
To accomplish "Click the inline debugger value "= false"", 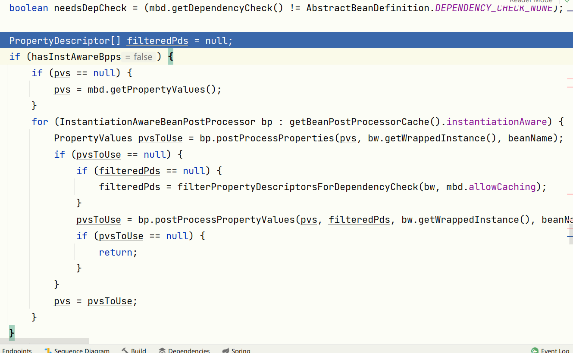I will click(x=139, y=57).
